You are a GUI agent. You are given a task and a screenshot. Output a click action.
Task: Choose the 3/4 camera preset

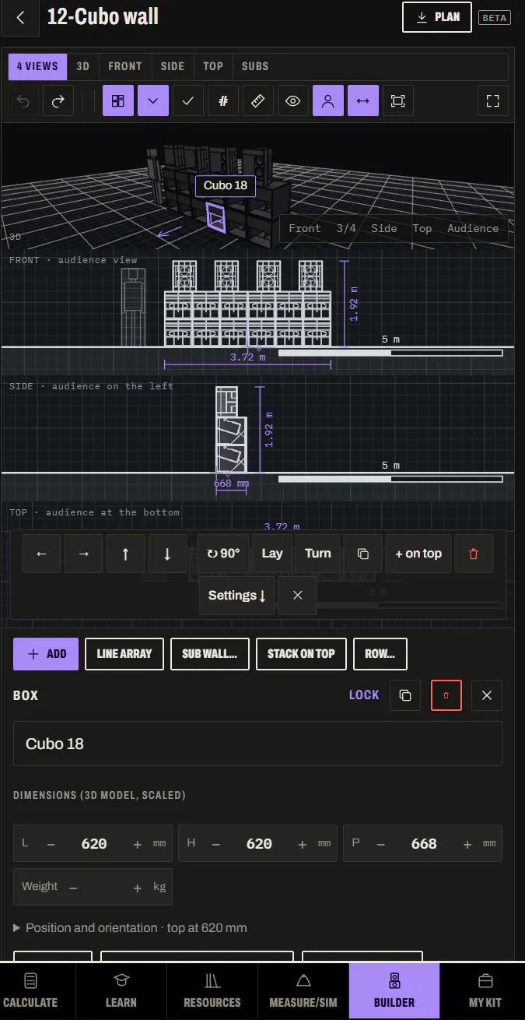tap(346, 228)
